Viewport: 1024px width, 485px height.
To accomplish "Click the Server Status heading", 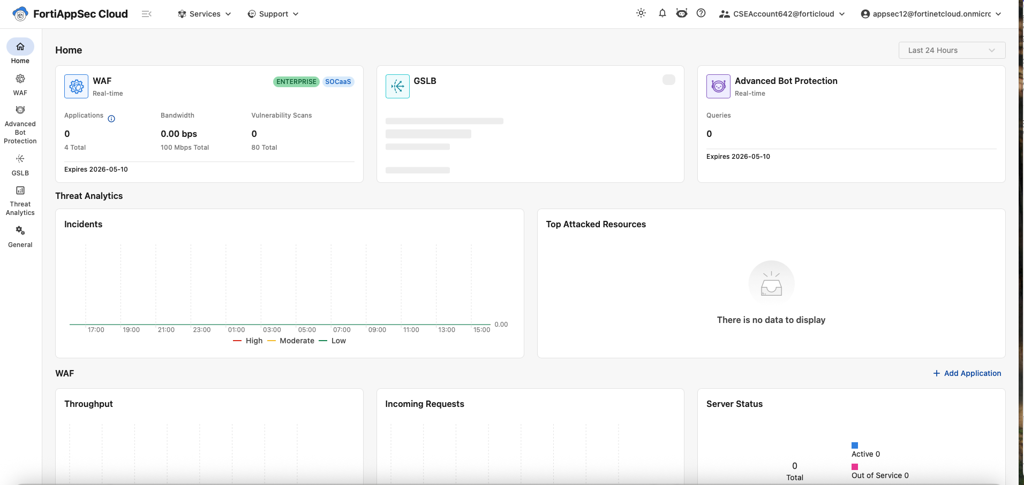I will click(734, 404).
